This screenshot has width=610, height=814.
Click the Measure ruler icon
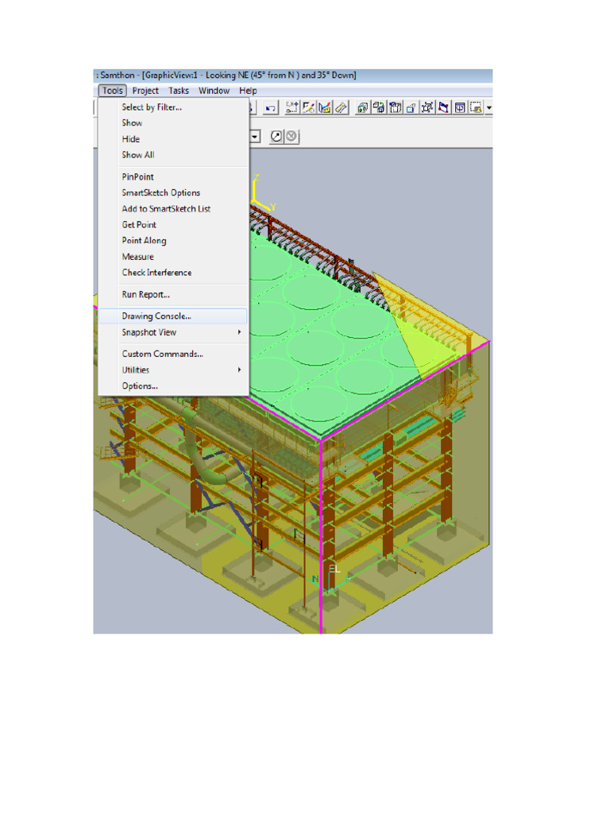click(341, 107)
